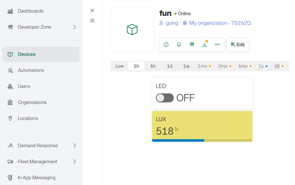Expand the Developer Zone chevron
This screenshot has width=295, height=185.
tap(75, 27)
